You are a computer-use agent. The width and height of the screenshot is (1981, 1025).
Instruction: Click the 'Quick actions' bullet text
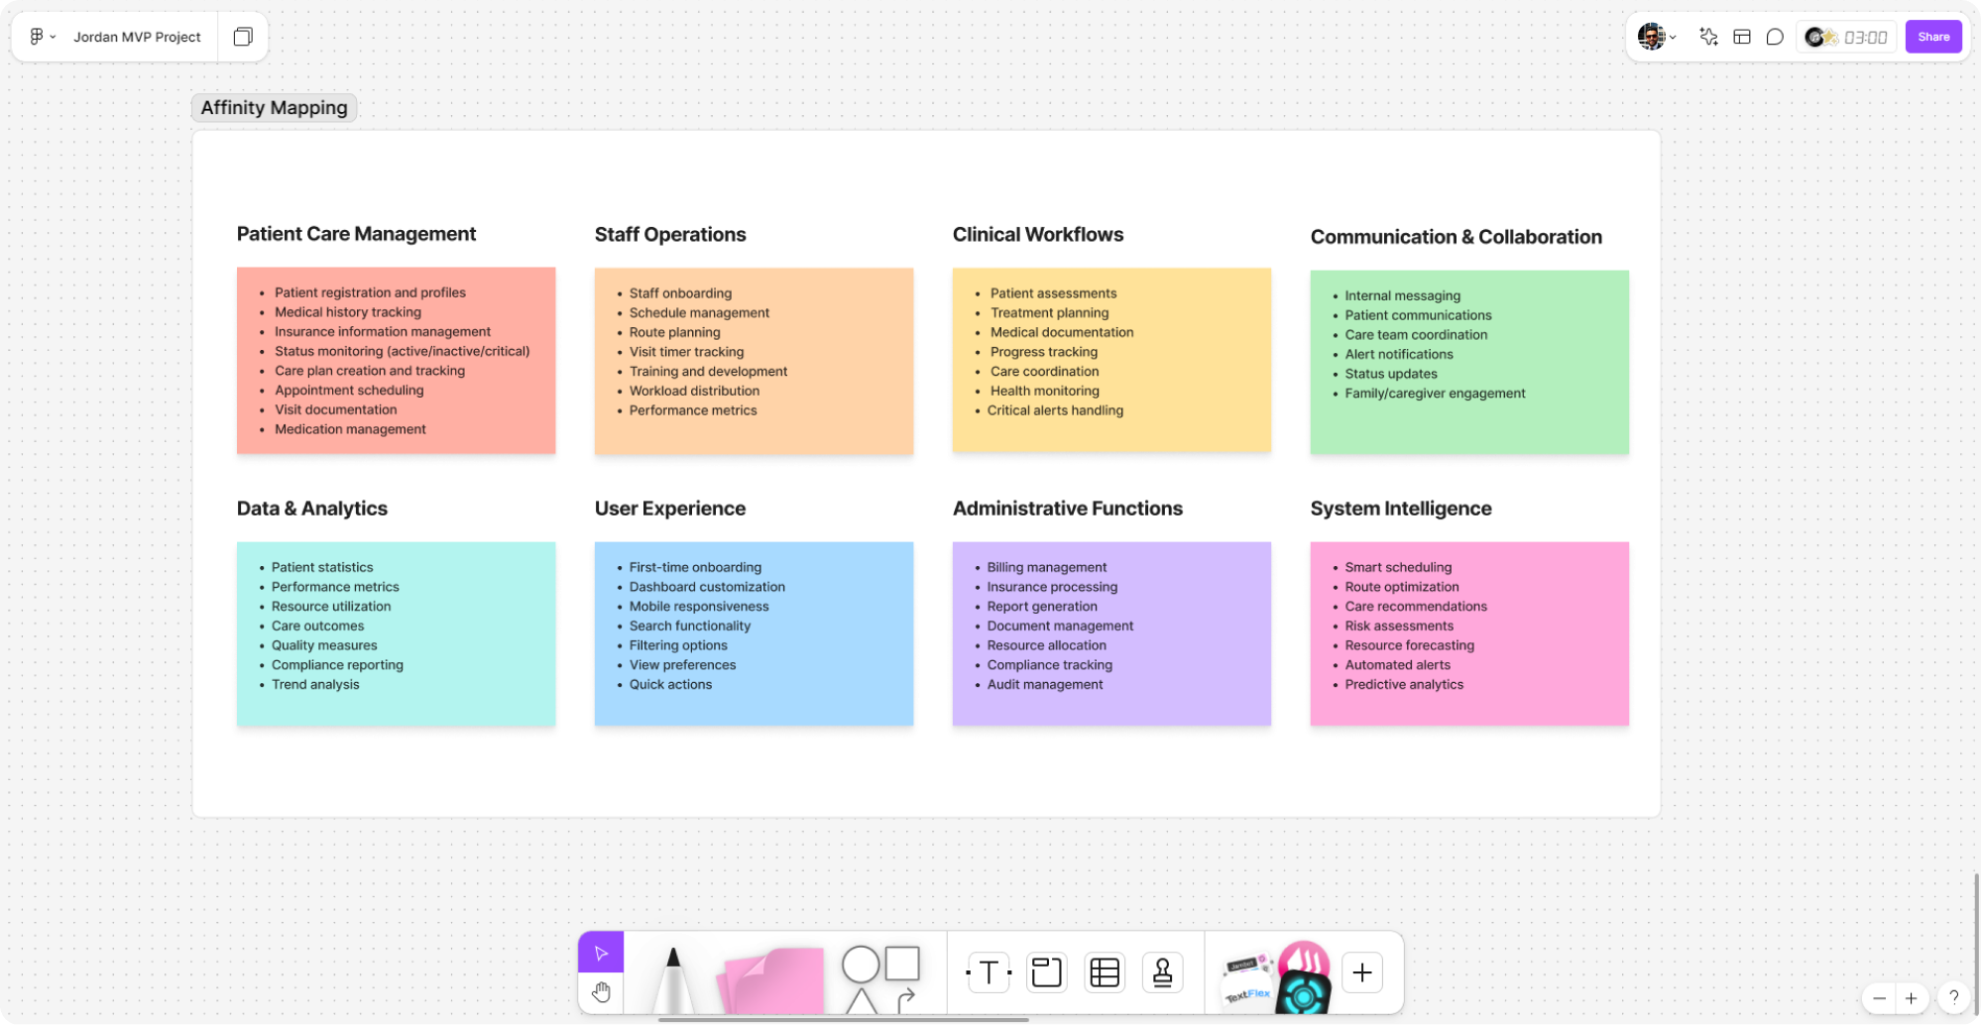pos(670,685)
